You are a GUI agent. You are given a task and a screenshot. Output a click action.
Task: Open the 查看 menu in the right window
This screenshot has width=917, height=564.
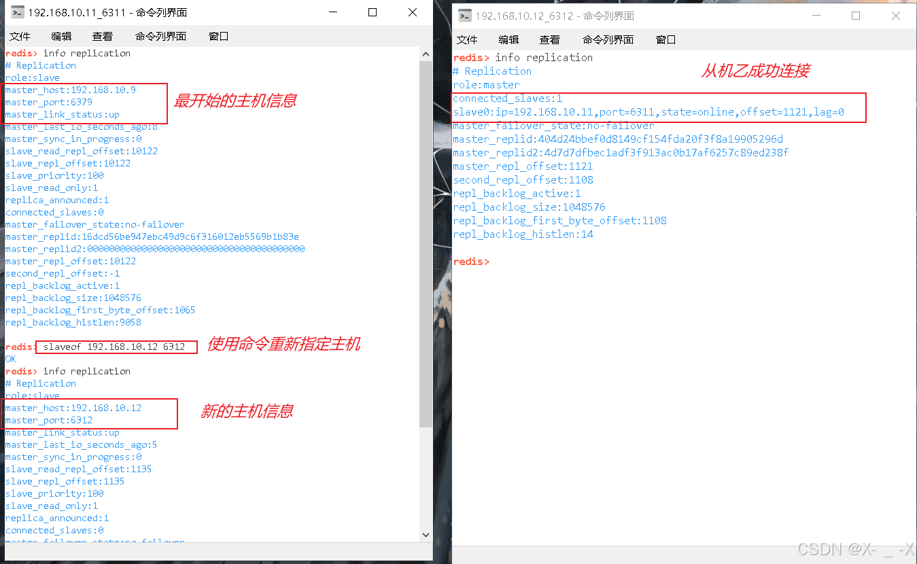tap(549, 40)
